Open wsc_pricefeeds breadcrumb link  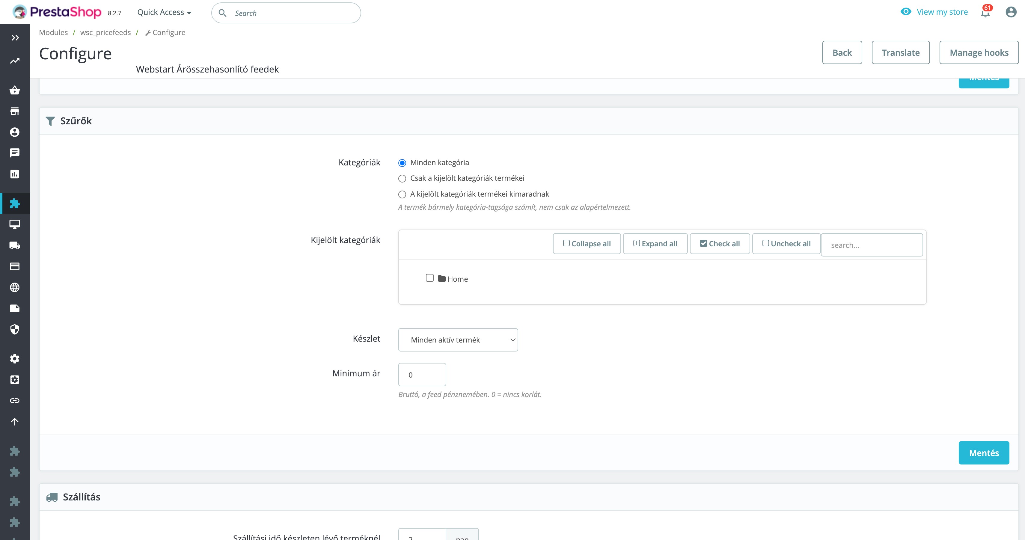105,32
